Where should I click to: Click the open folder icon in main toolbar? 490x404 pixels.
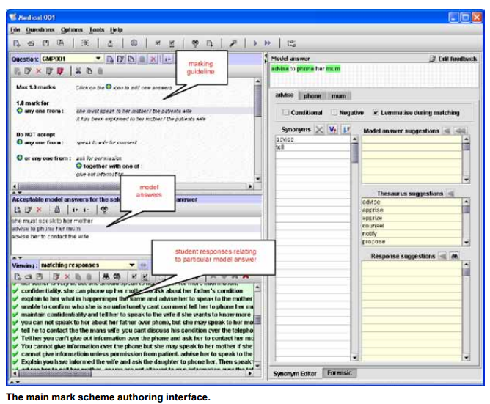pyautogui.click(x=31, y=43)
